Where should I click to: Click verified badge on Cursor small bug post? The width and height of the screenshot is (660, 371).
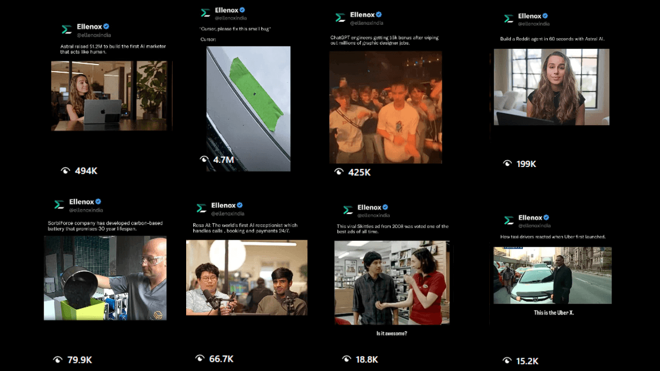point(242,10)
